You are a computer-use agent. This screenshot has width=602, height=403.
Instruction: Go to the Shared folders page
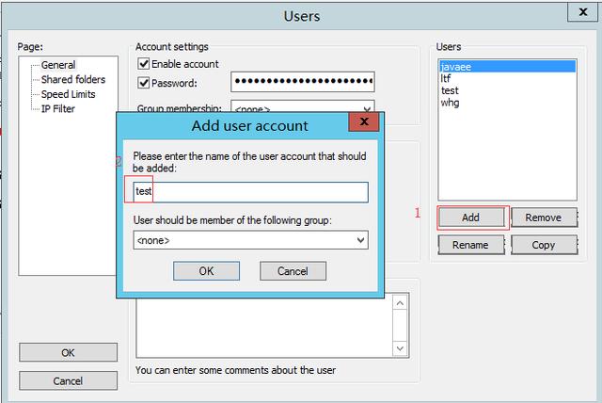72,80
